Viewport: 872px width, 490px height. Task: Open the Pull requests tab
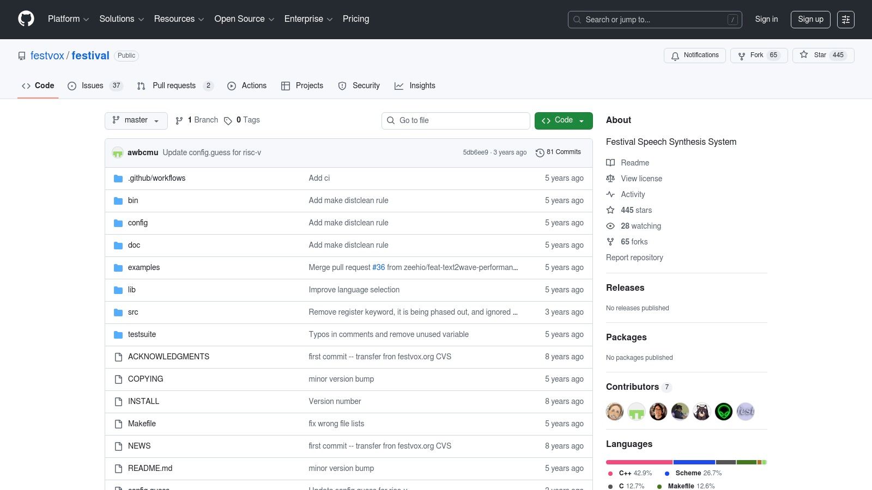click(x=174, y=86)
